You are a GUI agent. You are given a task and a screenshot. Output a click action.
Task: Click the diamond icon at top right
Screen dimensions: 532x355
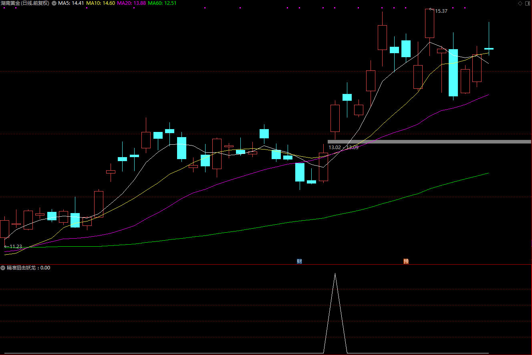point(520,3)
